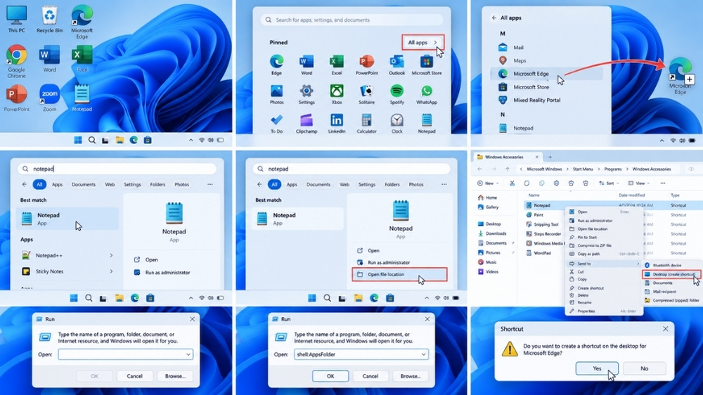Open Clock from the pinned apps

coord(396,124)
